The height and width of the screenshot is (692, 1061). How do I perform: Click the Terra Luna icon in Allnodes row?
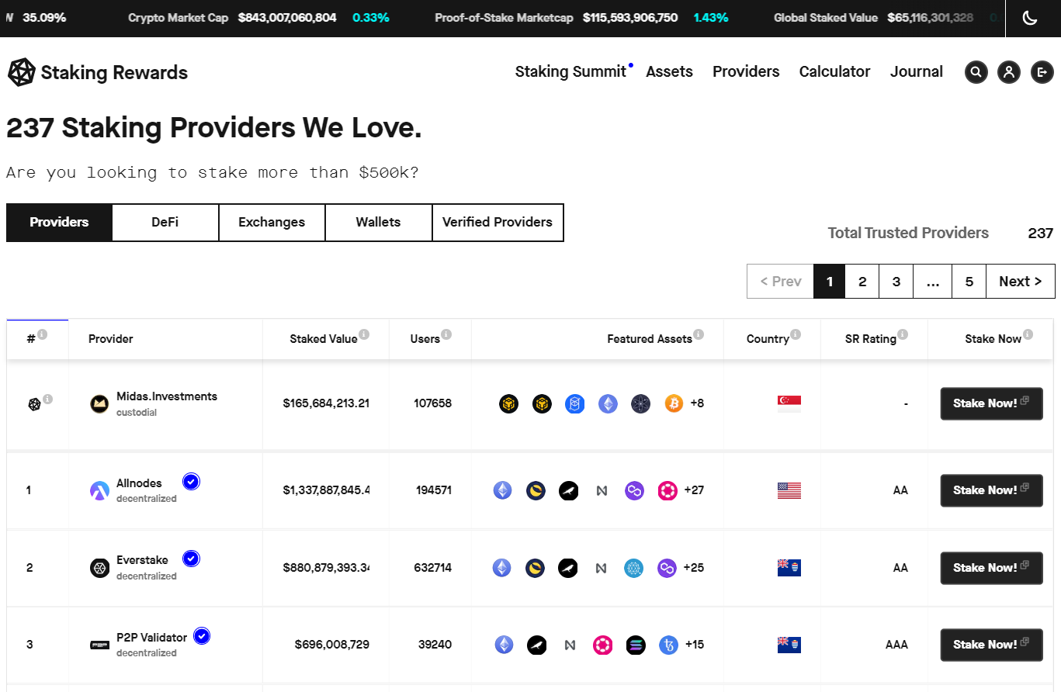pos(536,490)
